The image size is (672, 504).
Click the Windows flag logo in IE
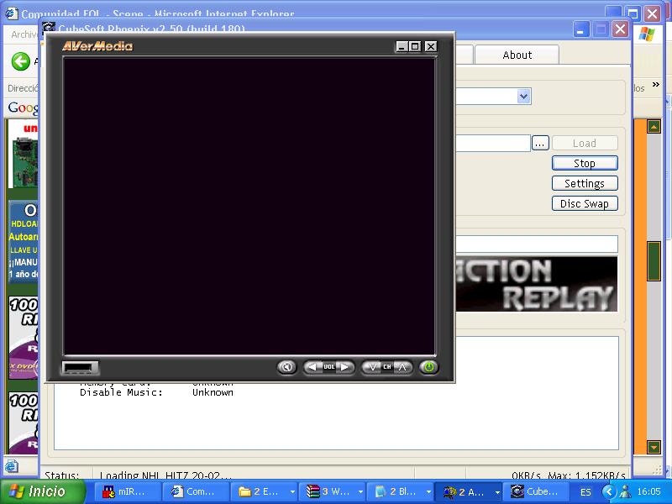click(646, 34)
